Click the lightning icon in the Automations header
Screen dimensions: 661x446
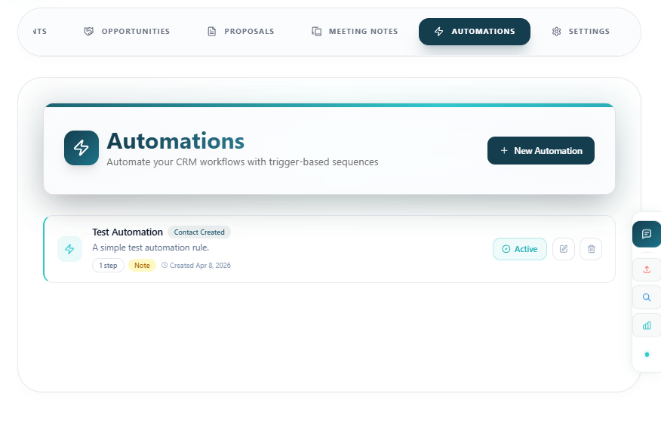click(81, 148)
